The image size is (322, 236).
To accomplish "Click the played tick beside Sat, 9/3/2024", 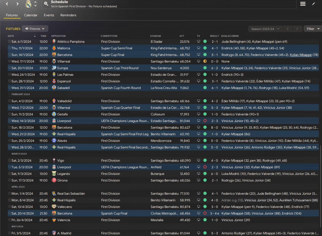I will coord(9,174).
